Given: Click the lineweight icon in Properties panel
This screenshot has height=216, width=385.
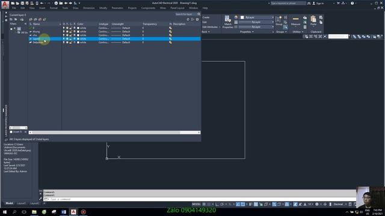Looking at the screenshot, I should (x=236, y=22).
